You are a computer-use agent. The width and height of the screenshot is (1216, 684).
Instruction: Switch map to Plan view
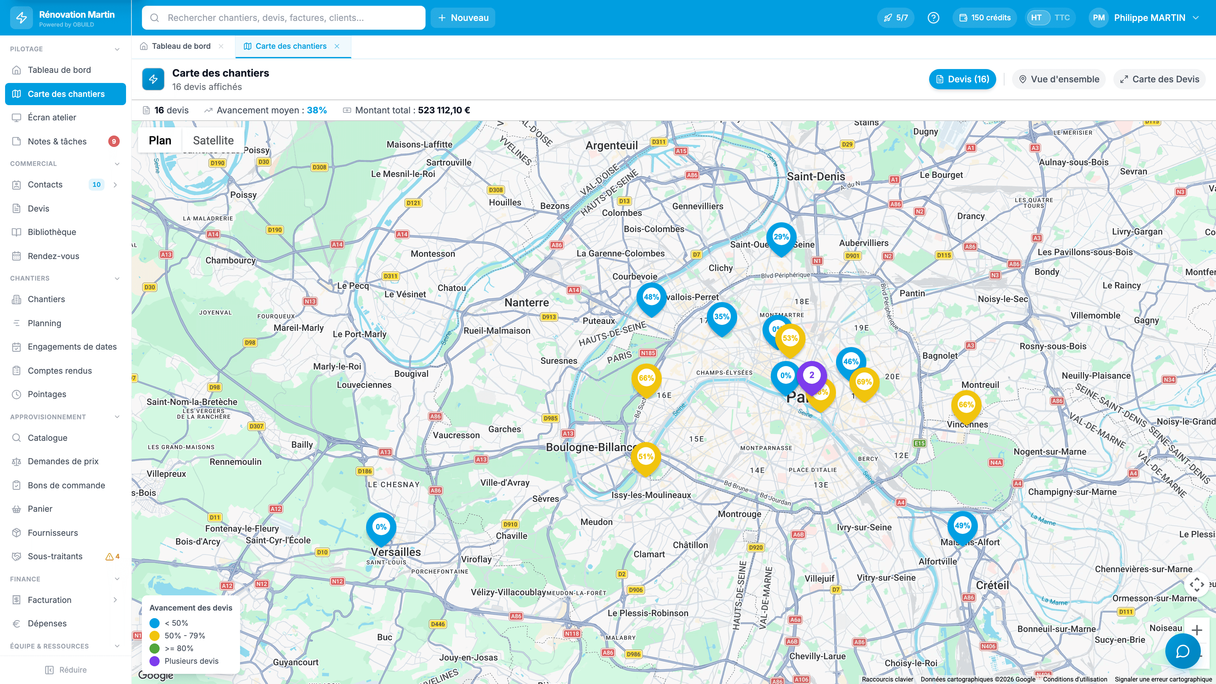point(160,140)
